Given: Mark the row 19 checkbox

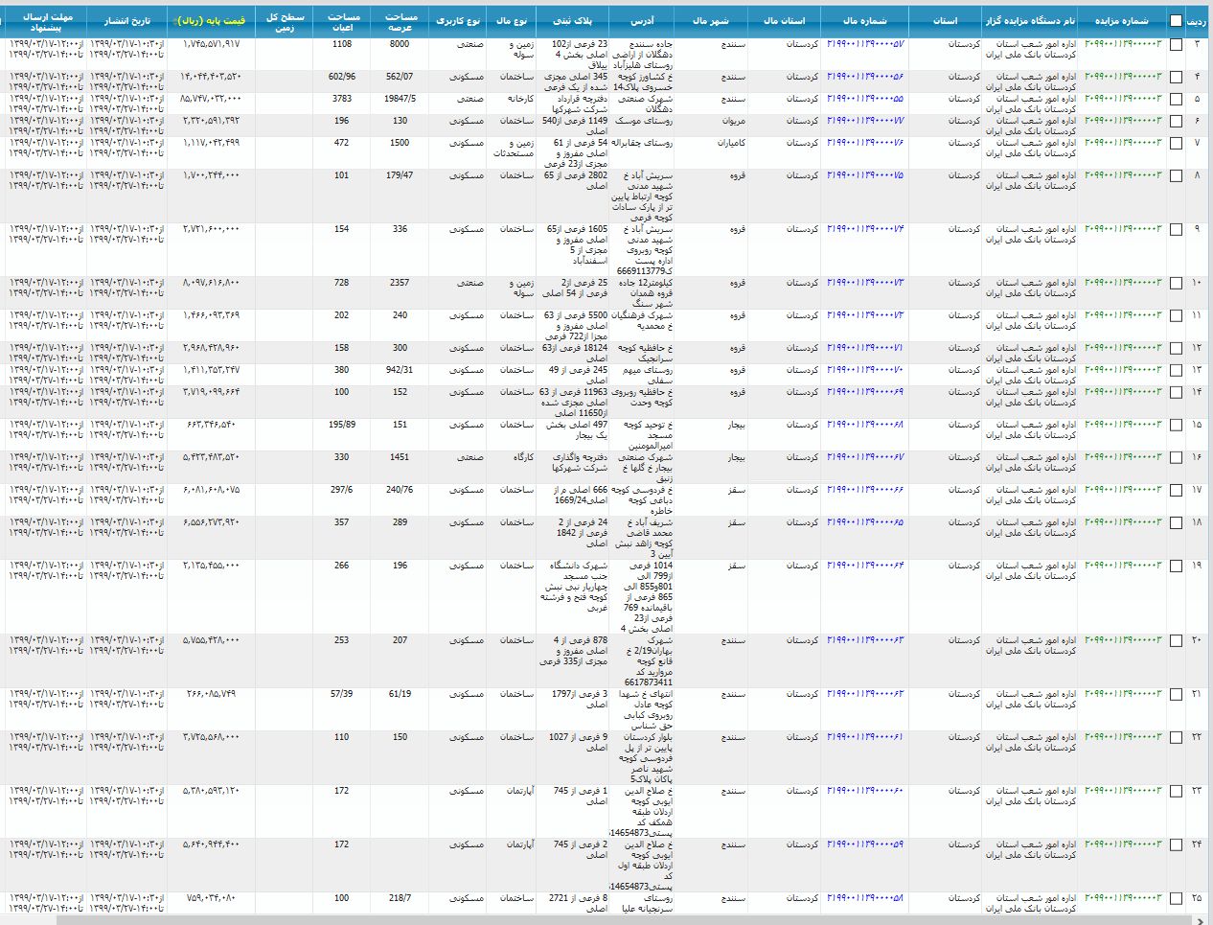Looking at the screenshot, I should pos(1176,567).
